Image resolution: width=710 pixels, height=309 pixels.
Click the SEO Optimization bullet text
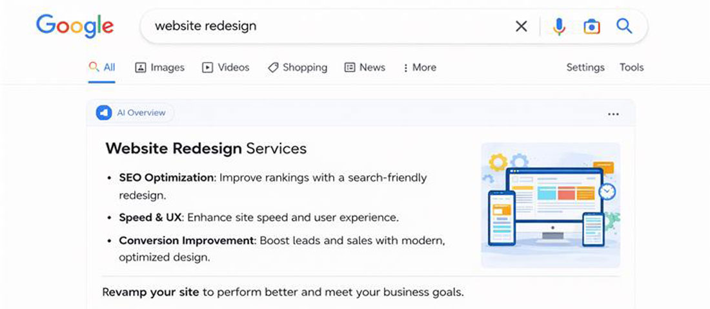pyautogui.click(x=273, y=187)
